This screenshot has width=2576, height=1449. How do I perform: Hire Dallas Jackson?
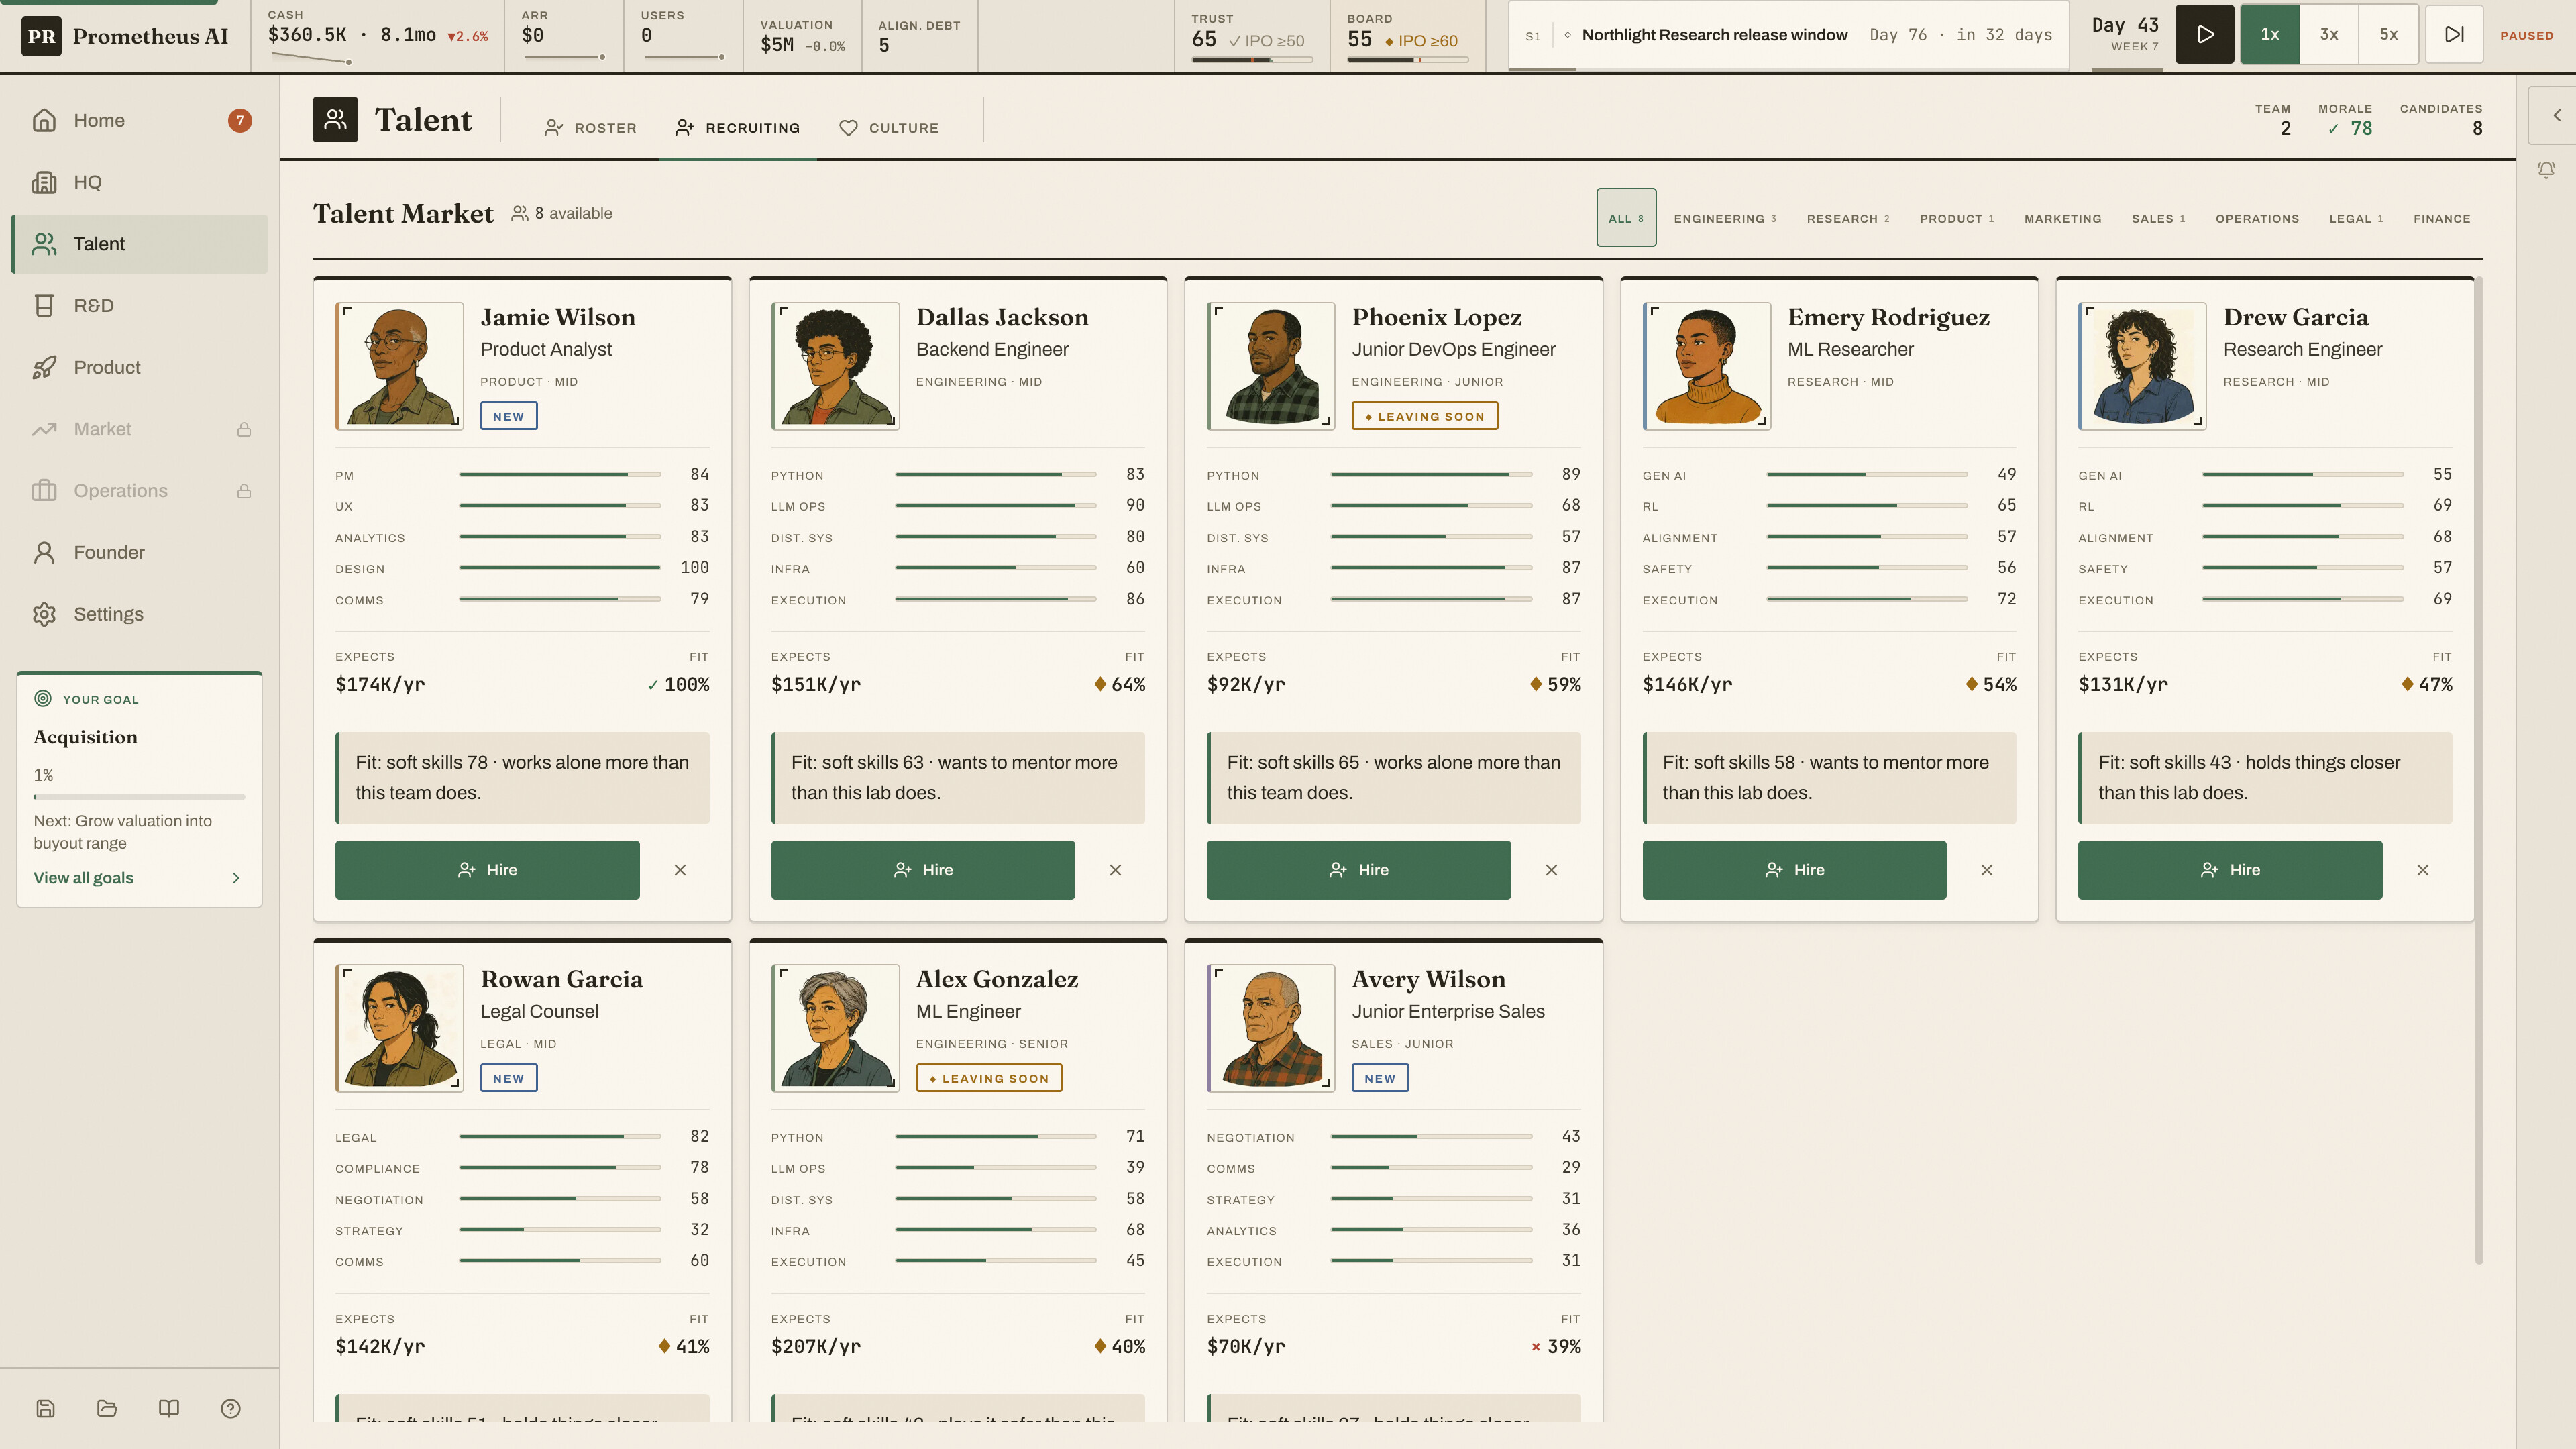coord(923,870)
